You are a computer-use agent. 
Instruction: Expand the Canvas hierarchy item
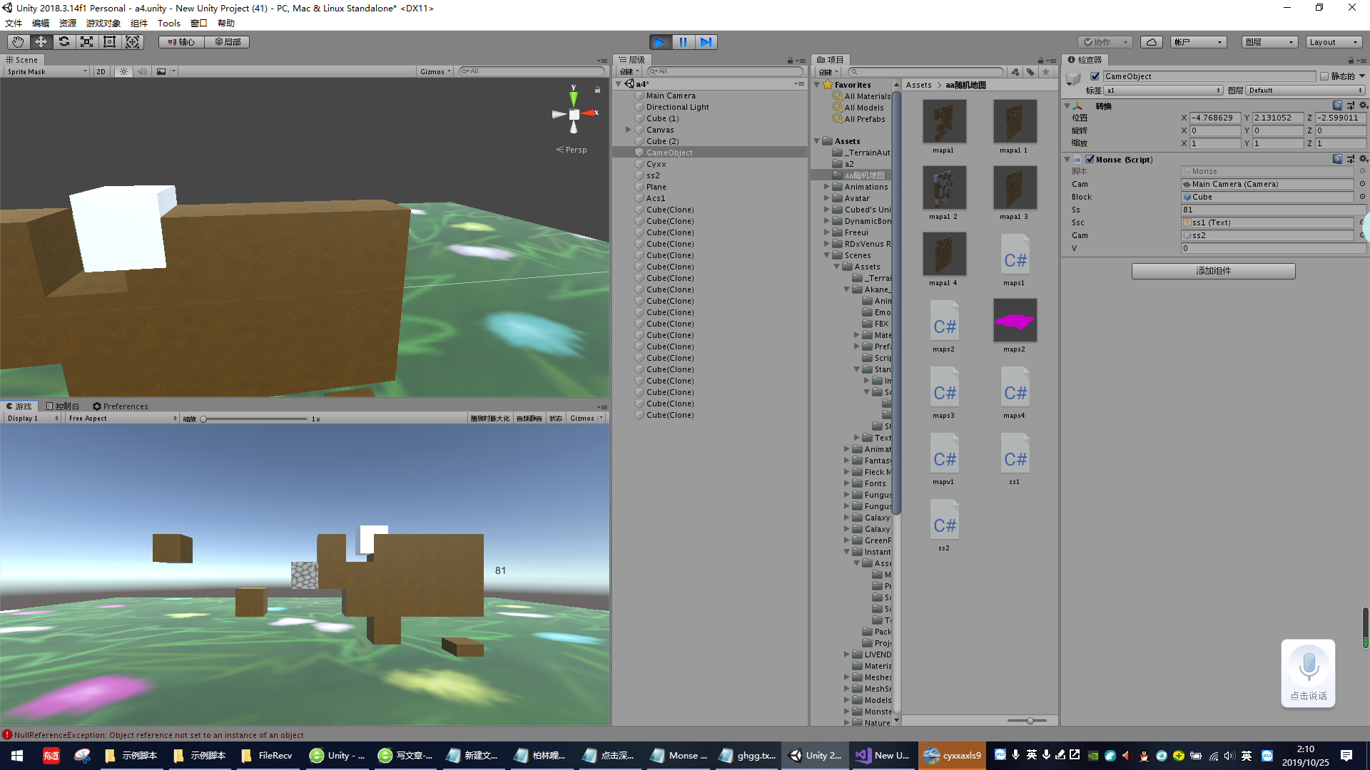(629, 130)
